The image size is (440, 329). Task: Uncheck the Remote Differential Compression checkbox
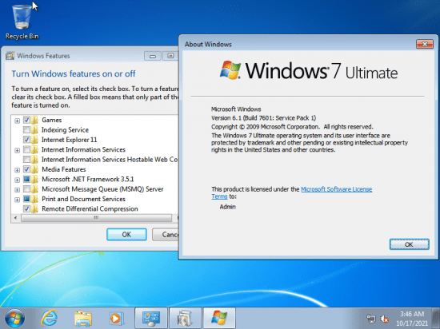[x=26, y=209]
